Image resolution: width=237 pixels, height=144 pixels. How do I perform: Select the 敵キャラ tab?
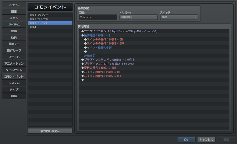pos(14,44)
